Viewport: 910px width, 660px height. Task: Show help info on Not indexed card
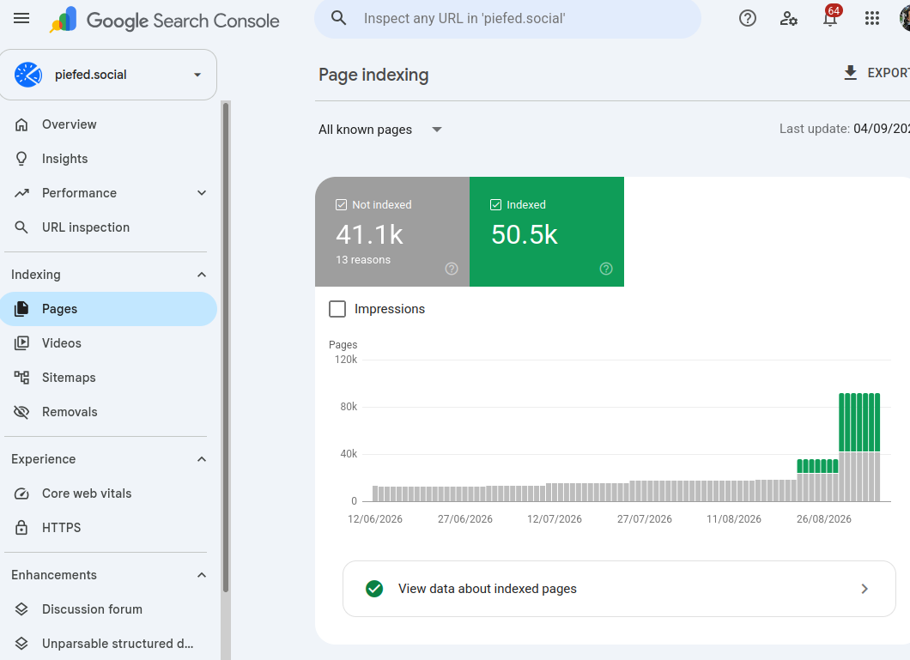coord(452,269)
